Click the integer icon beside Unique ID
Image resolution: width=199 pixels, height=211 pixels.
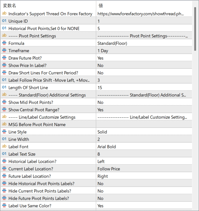click(x=4, y=21)
